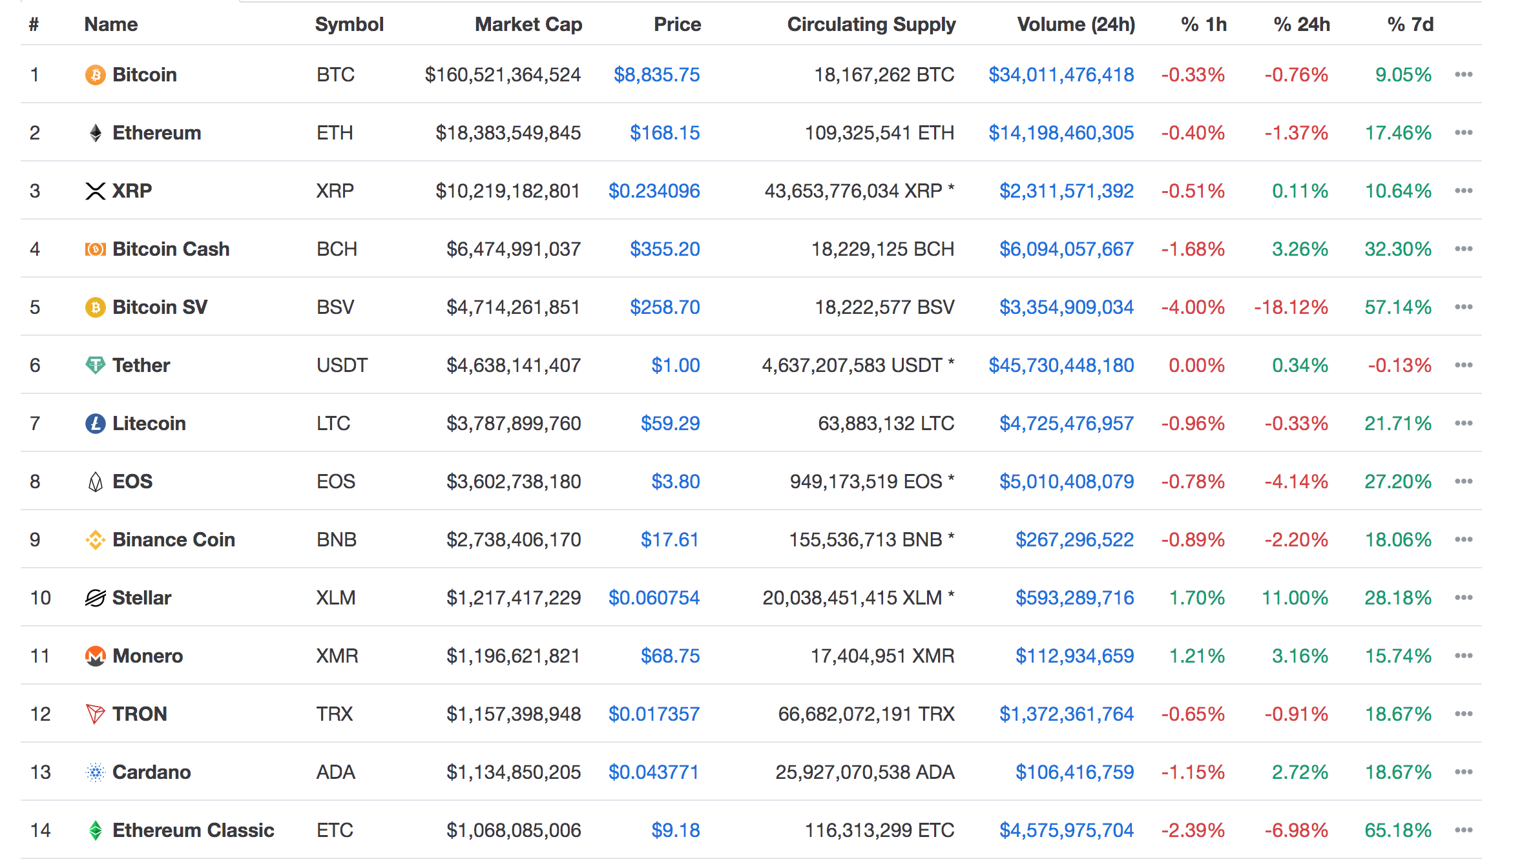The height and width of the screenshot is (868, 1522).
Task: Click the Litecoin logo icon
Action: (x=96, y=424)
